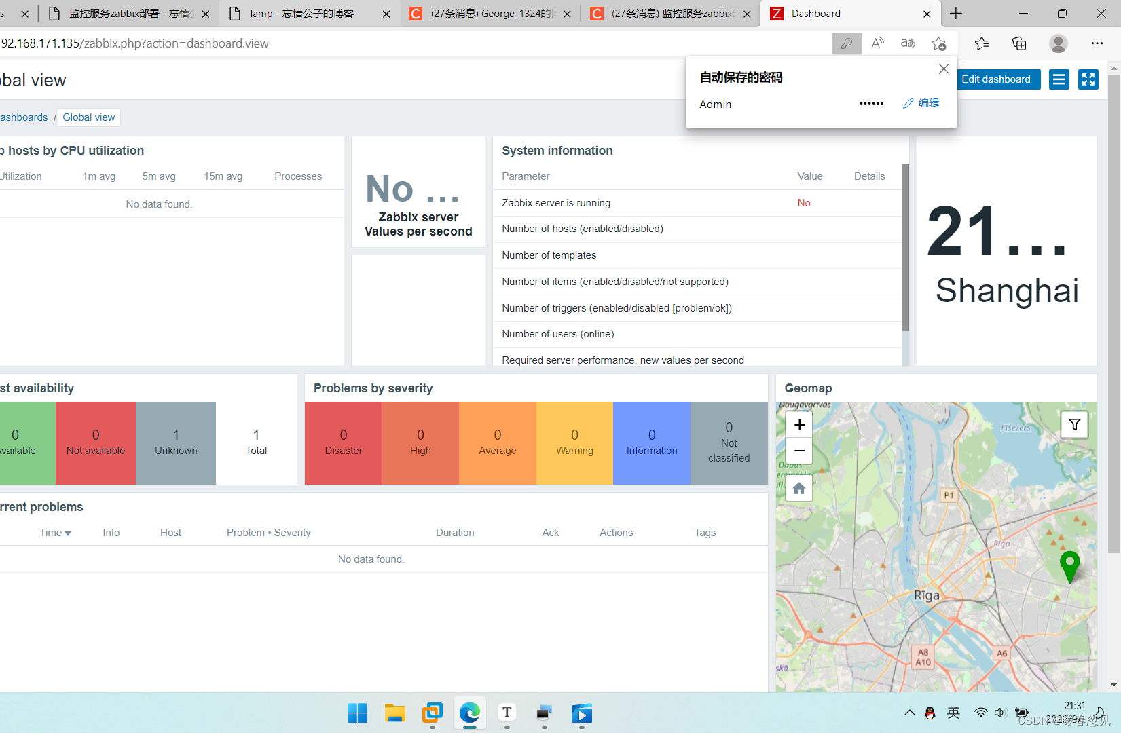
Task: Click the page vertical scrollbar
Action: tap(1114, 312)
